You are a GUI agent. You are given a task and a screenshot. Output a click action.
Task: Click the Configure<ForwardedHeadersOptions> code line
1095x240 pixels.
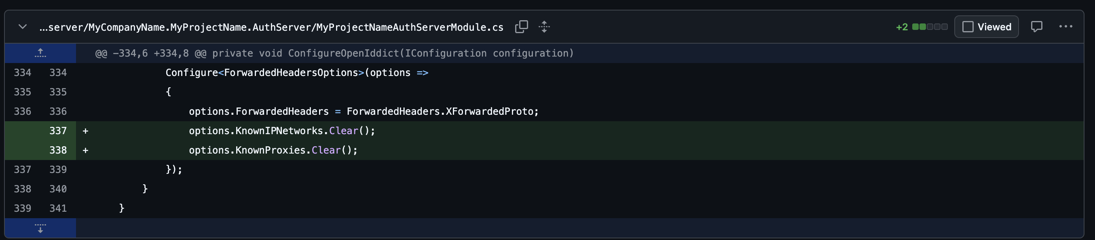(x=297, y=73)
